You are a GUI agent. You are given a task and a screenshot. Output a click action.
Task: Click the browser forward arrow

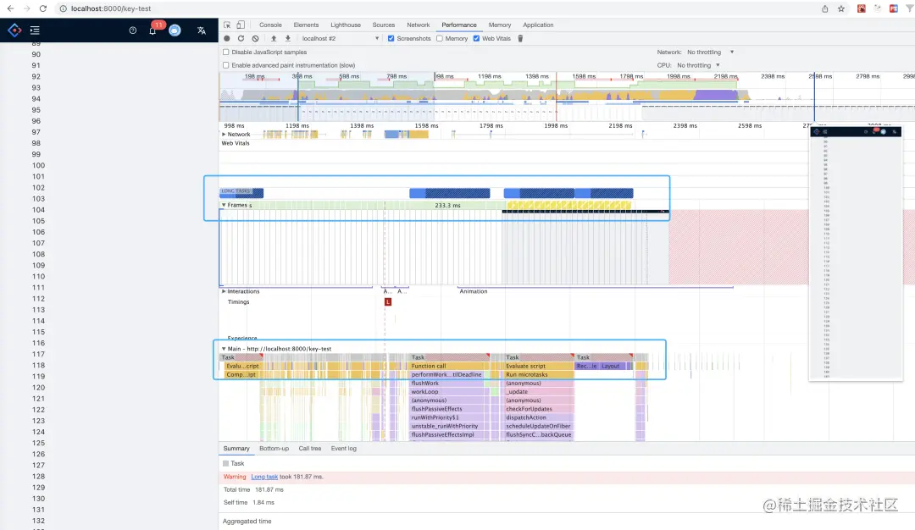tap(27, 8)
